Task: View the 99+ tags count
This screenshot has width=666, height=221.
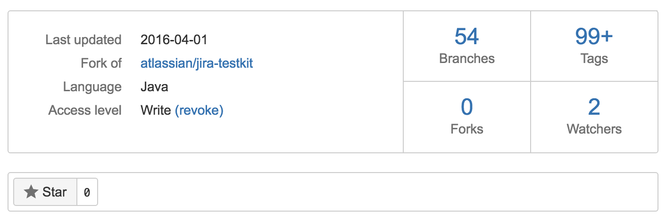Action: [594, 37]
